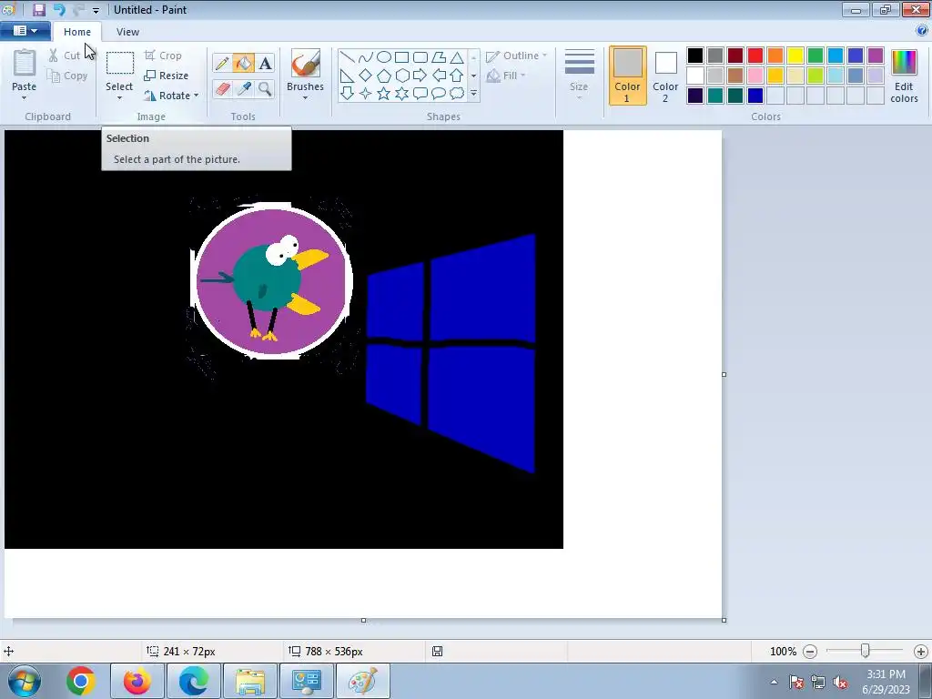Open the Size dropdown

[x=579, y=75]
